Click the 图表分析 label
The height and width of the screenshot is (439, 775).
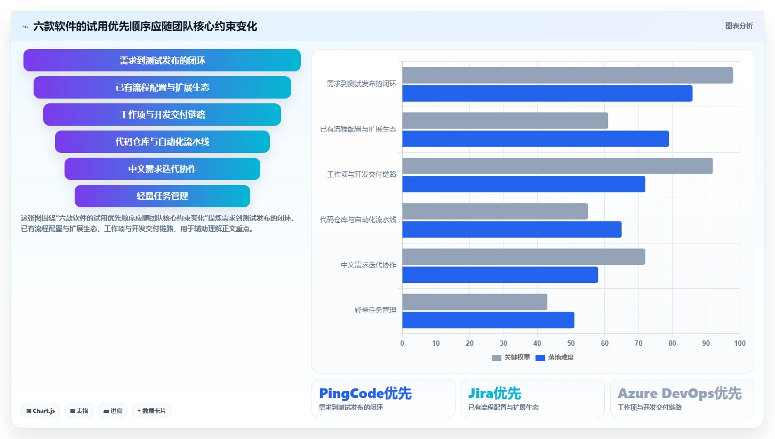tap(739, 26)
